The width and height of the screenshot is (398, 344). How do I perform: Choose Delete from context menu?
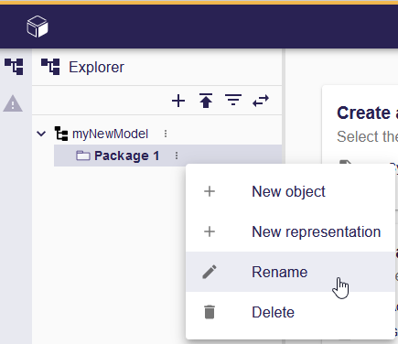tap(290, 312)
